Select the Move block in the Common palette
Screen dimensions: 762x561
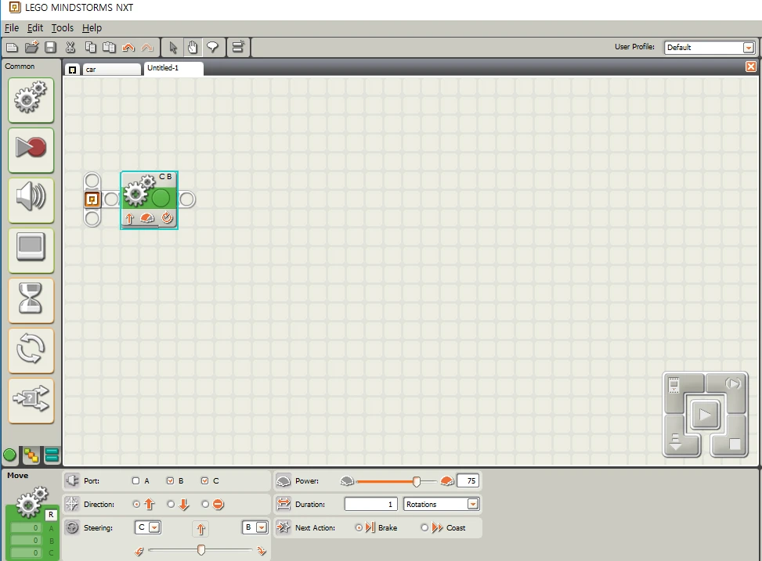(31, 100)
